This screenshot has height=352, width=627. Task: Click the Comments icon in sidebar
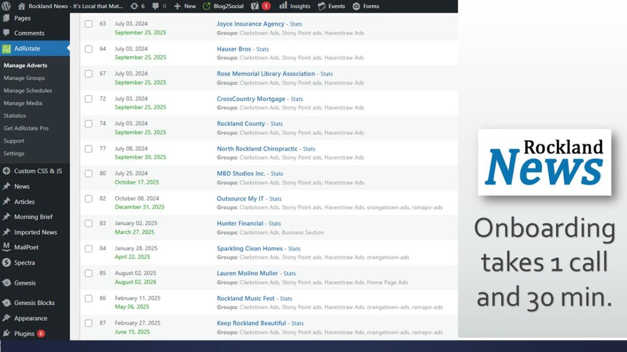click(x=6, y=33)
